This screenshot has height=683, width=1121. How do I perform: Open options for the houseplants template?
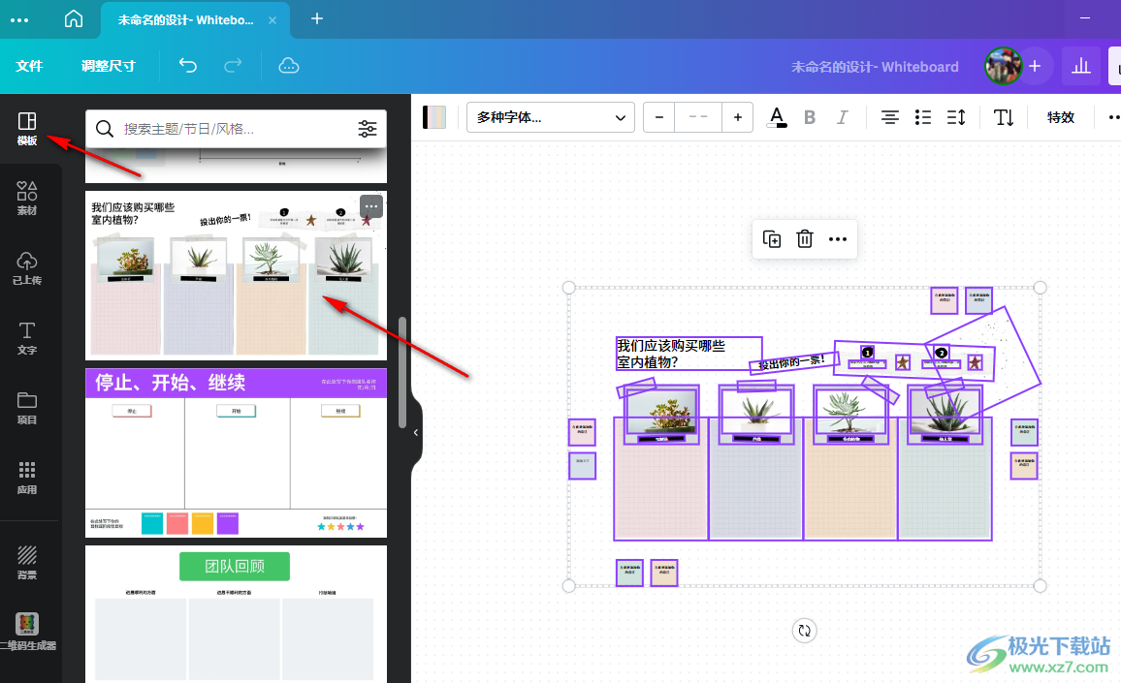(x=371, y=206)
